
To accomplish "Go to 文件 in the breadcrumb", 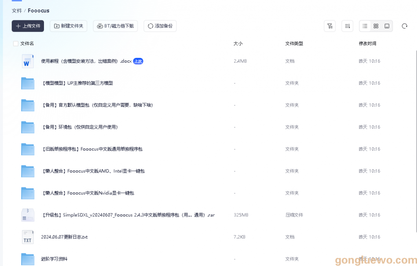I will pos(17,11).
